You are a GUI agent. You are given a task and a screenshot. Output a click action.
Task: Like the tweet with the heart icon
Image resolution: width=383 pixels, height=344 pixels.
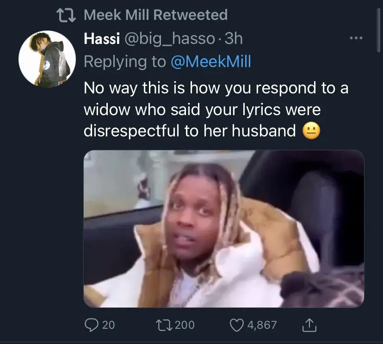click(237, 325)
